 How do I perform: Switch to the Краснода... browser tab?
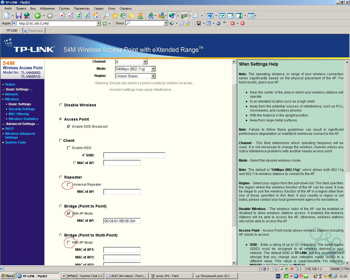click(34, 31)
